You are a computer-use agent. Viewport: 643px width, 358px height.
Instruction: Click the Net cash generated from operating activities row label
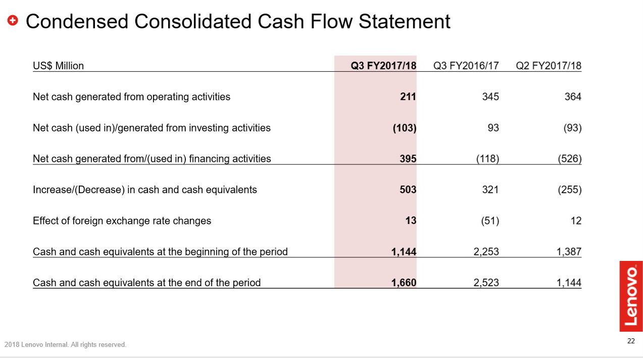point(131,97)
